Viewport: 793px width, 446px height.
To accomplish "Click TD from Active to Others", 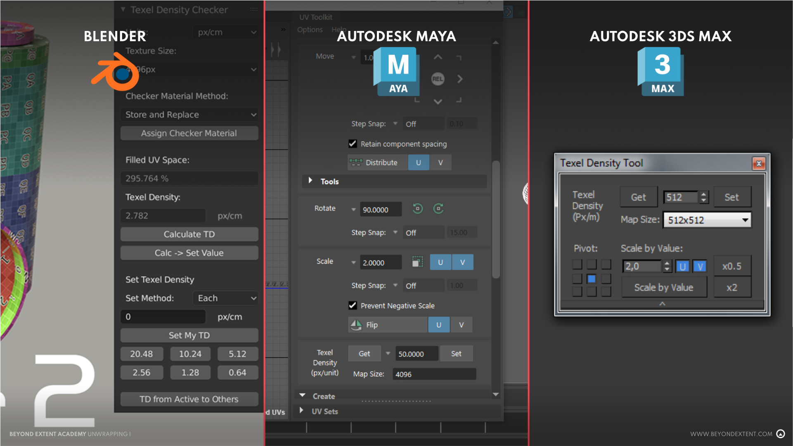I will [189, 399].
